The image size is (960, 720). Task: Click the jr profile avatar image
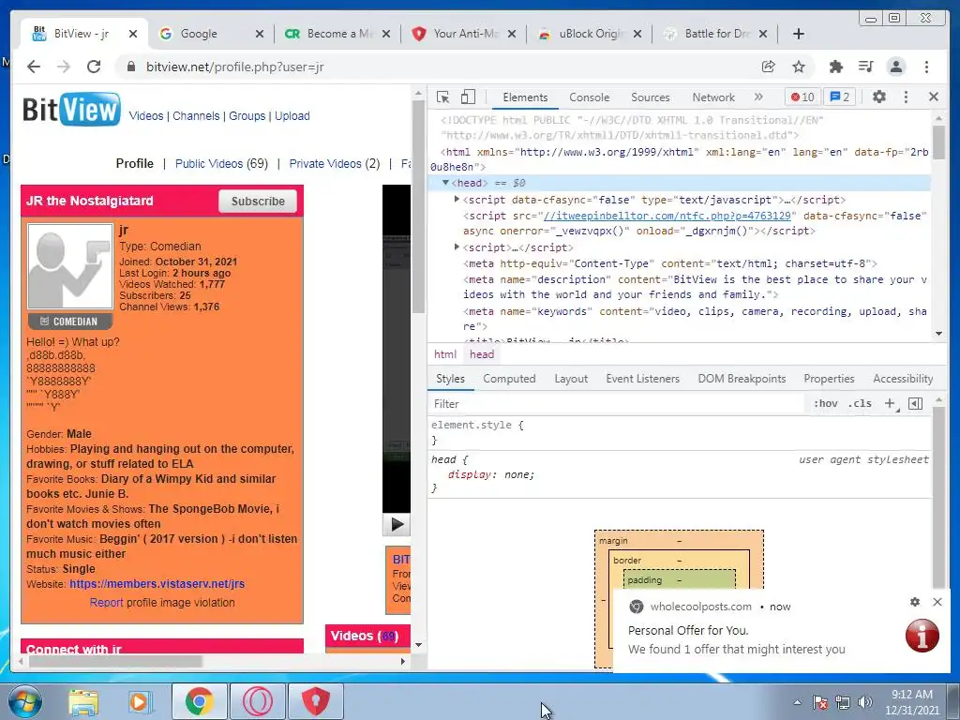[x=69, y=265]
